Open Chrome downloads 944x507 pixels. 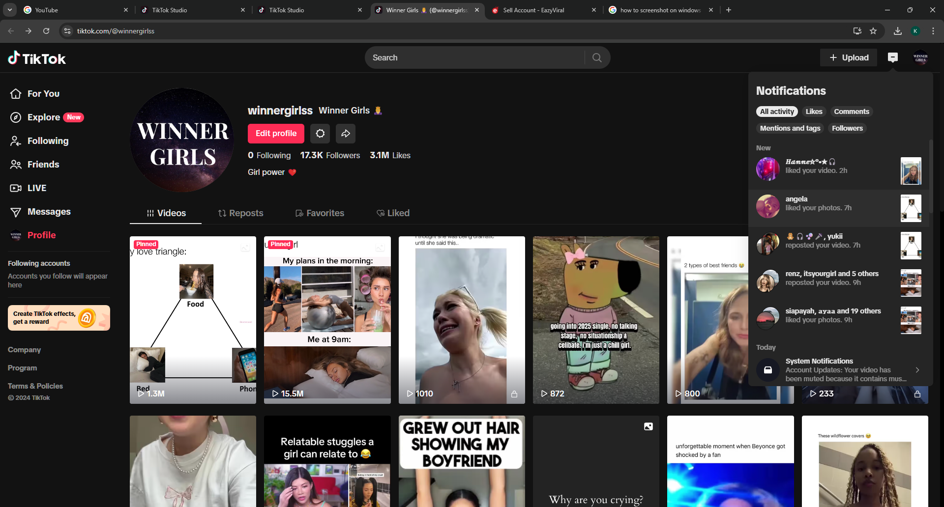tap(898, 31)
